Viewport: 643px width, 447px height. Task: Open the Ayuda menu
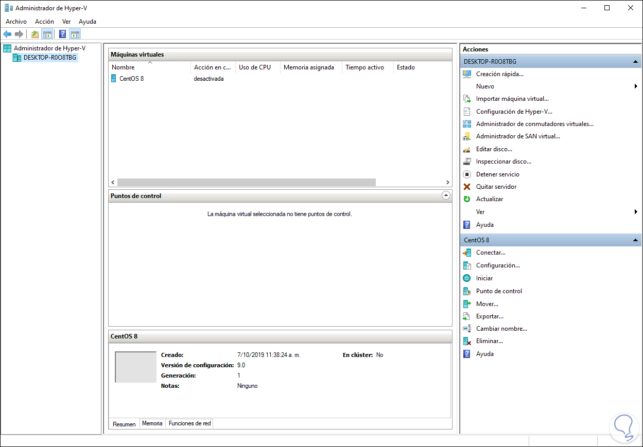click(88, 22)
